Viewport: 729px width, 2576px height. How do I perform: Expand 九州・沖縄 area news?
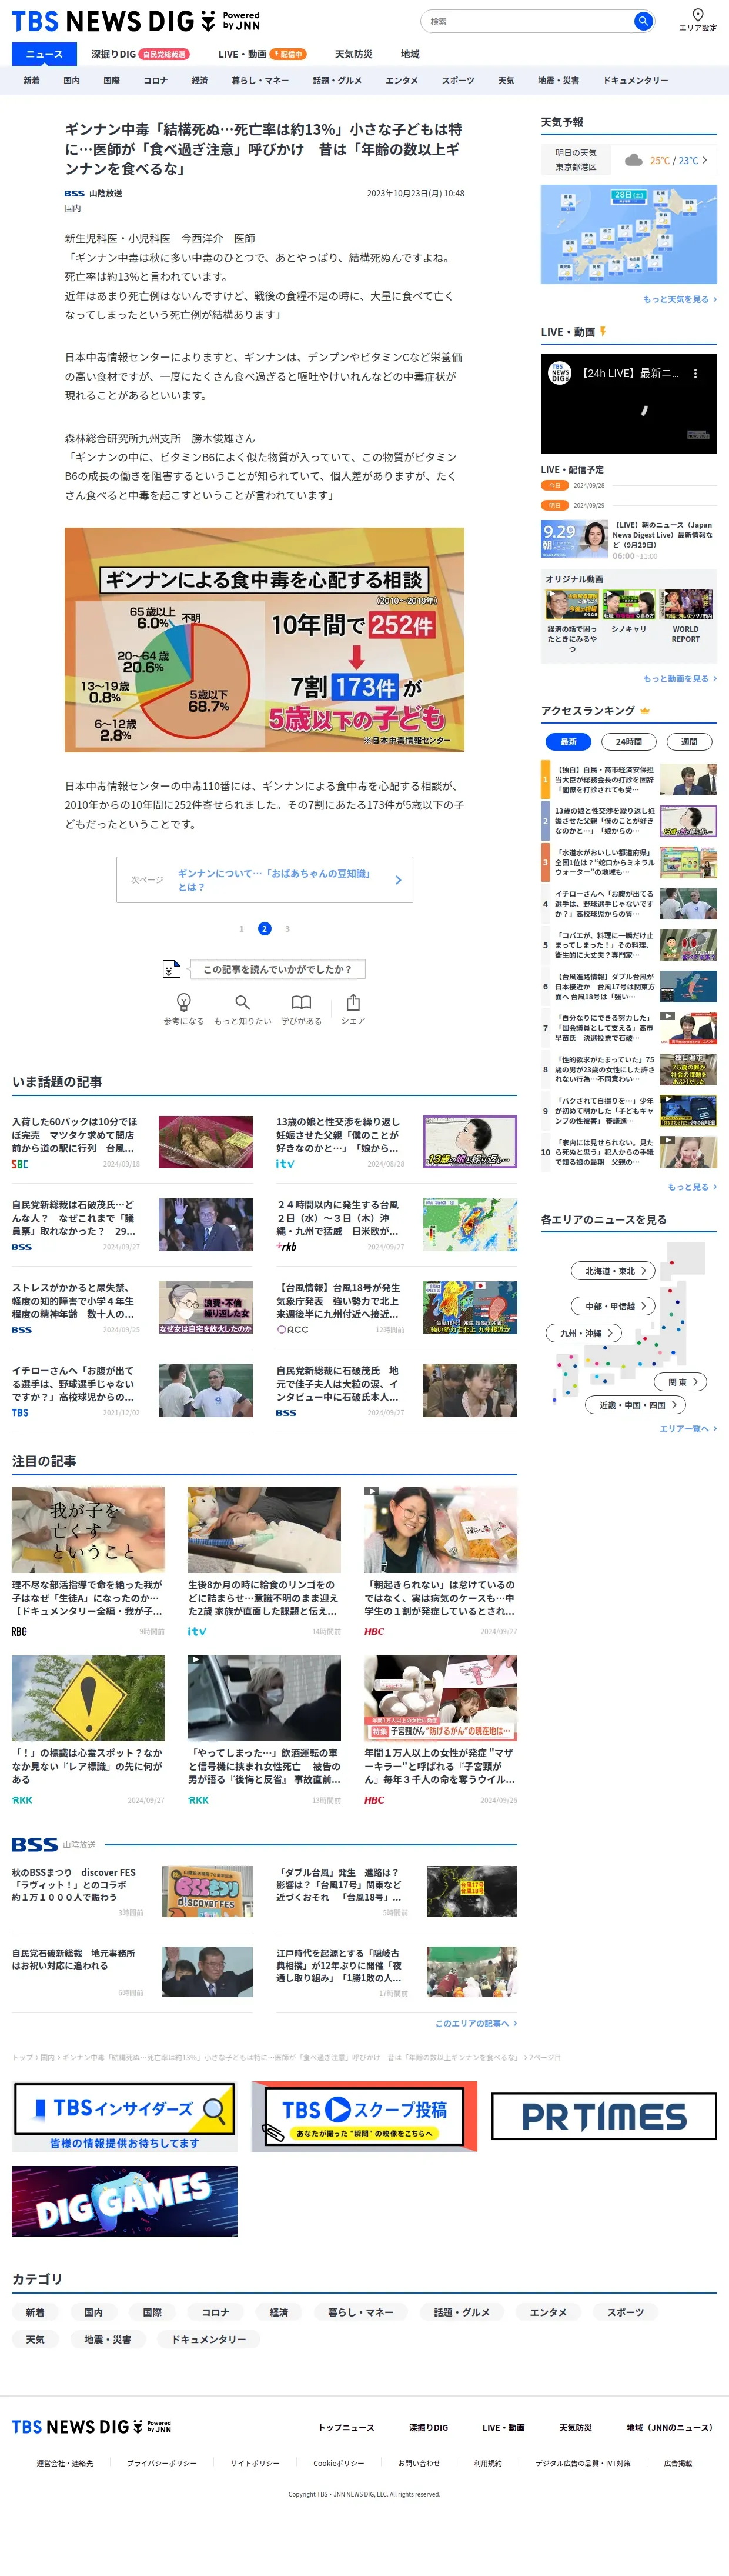pyautogui.click(x=584, y=1332)
